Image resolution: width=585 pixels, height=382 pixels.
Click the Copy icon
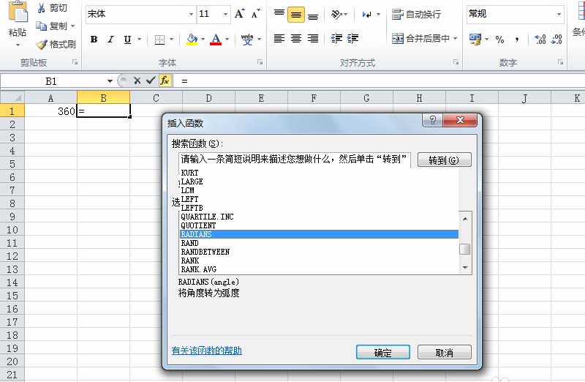41,26
